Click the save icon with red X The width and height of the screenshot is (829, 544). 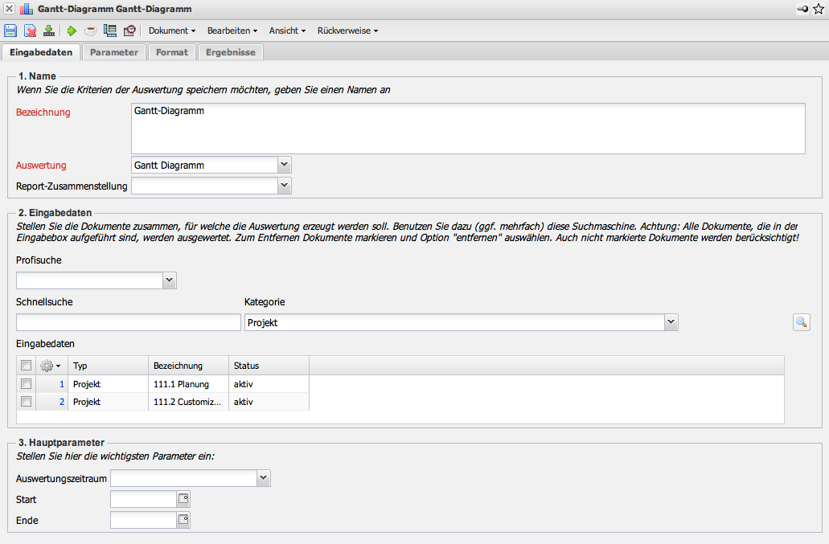point(30,31)
